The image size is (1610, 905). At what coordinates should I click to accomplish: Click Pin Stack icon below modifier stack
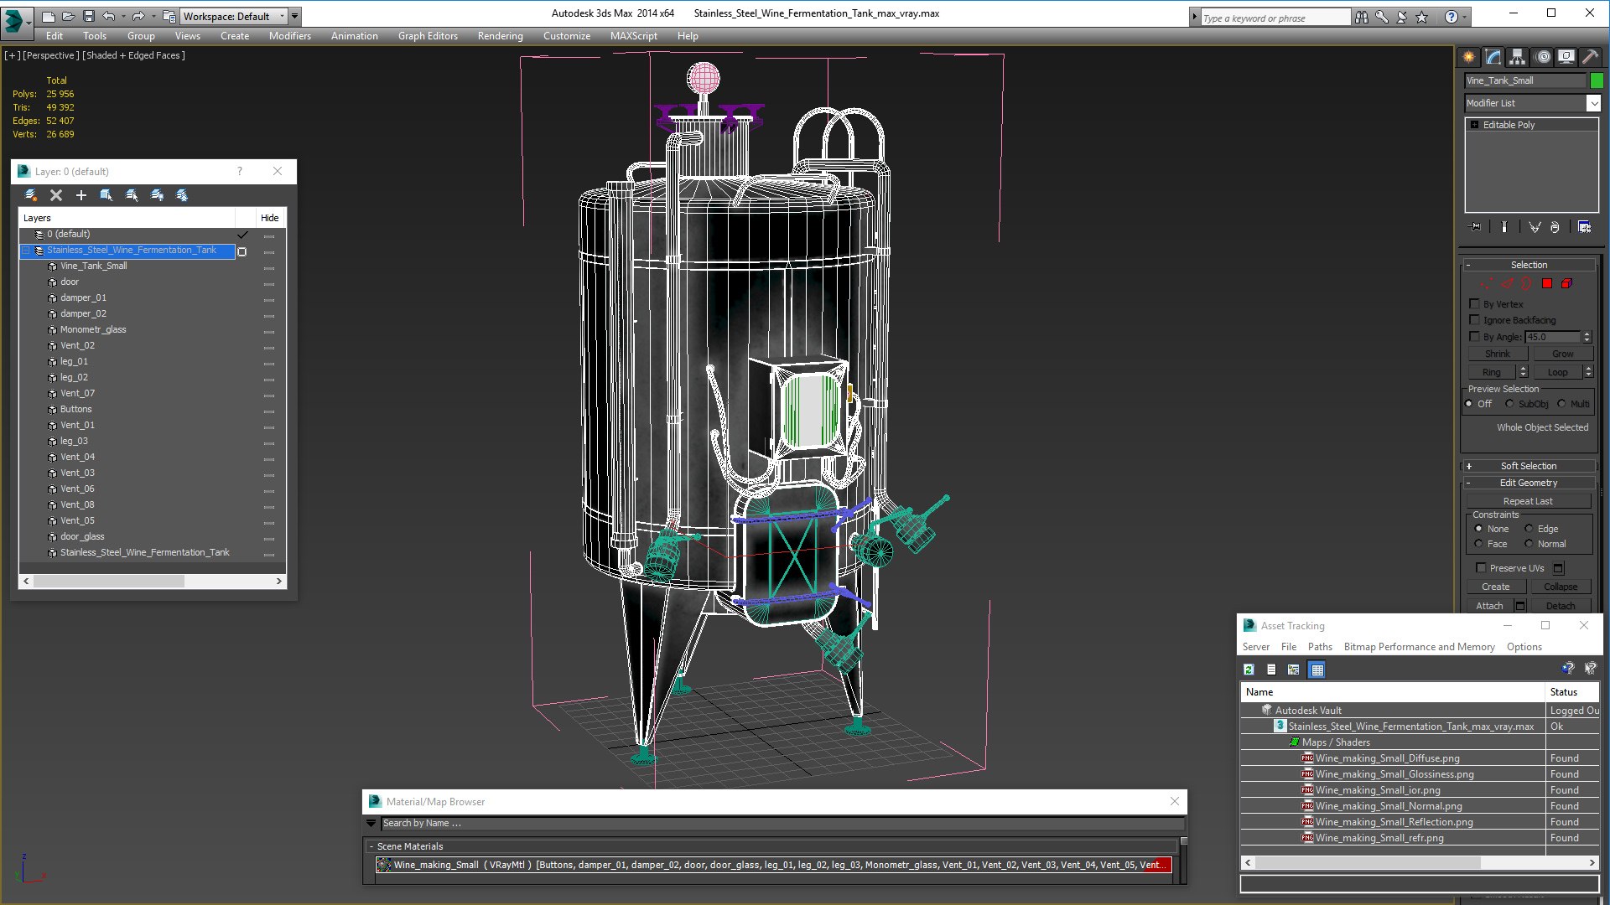[1476, 227]
